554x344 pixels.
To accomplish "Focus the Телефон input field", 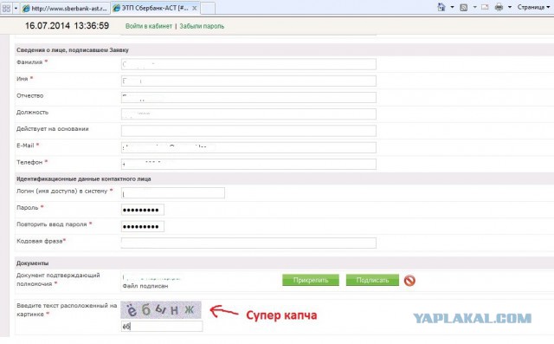I will (248, 164).
